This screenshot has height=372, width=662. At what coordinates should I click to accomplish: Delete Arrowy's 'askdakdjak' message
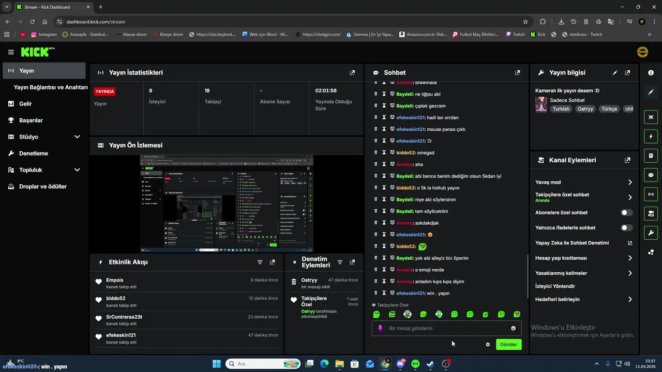click(376, 223)
